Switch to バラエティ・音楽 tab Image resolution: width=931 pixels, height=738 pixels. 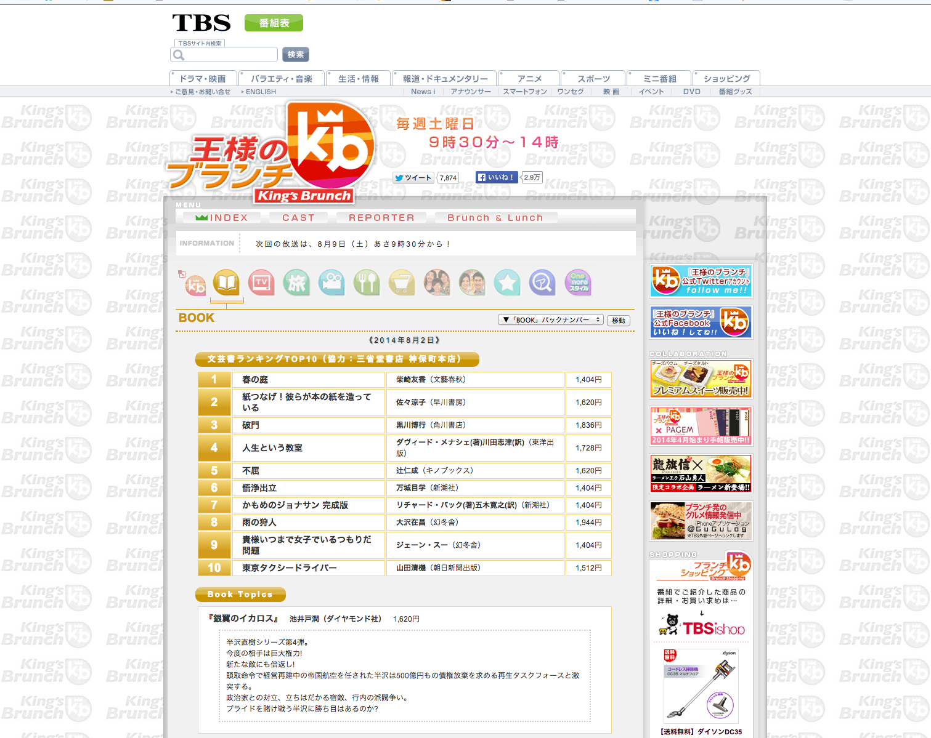click(282, 79)
